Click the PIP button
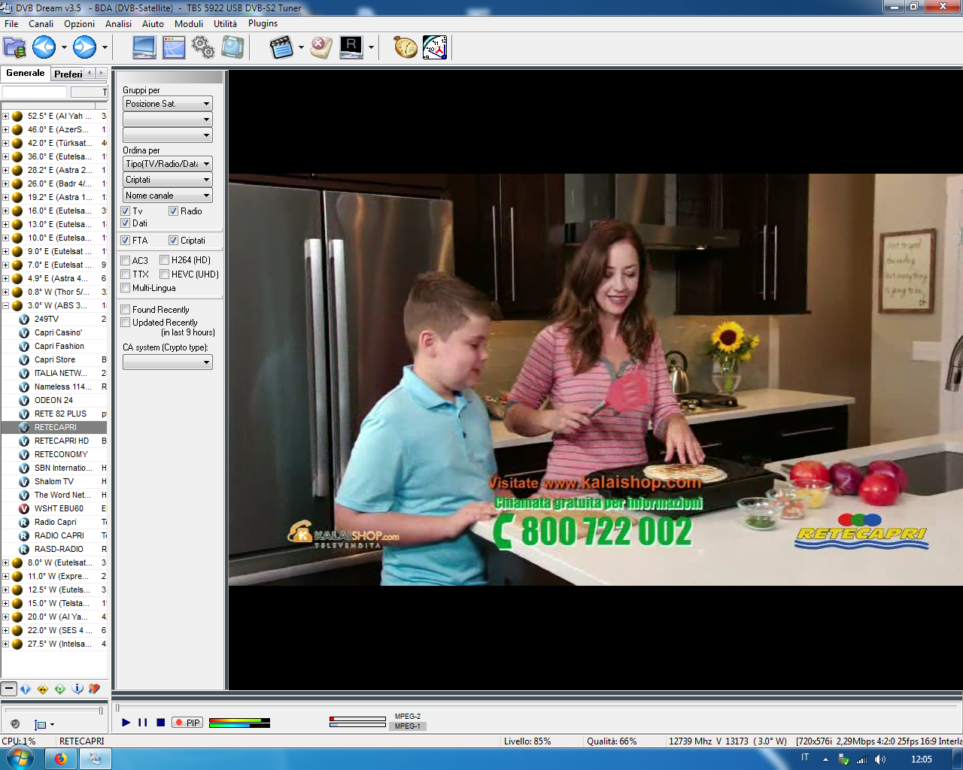The height and width of the screenshot is (770, 963). click(x=187, y=723)
